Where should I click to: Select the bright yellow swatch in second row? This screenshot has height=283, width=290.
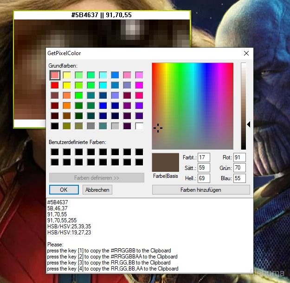(67, 85)
